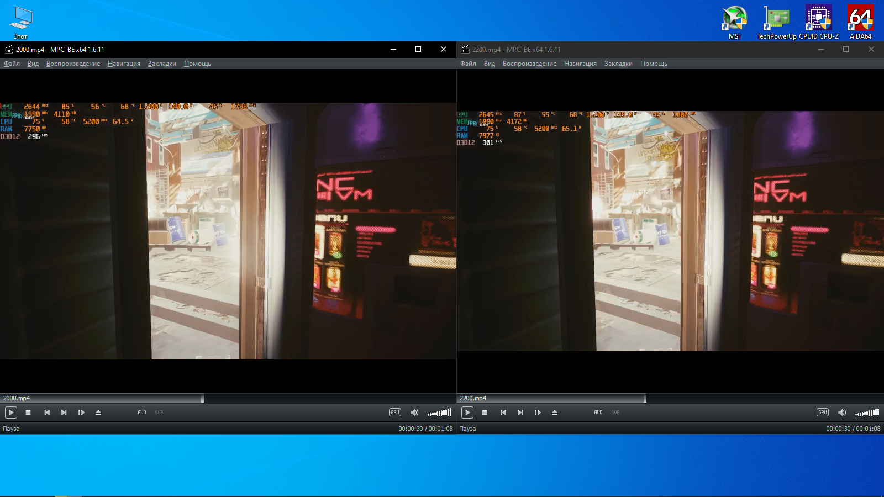Click the eject/open icon in 2000.mp4 player
The width and height of the screenshot is (884, 497).
(x=98, y=413)
